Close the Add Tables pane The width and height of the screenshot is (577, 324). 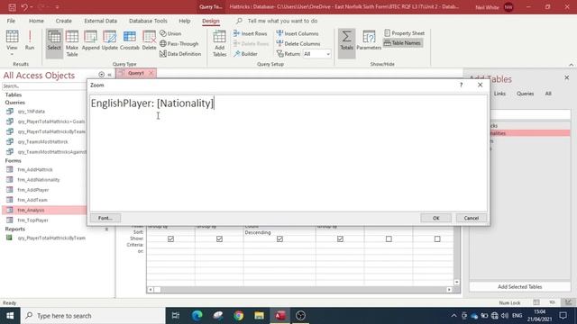567,77
